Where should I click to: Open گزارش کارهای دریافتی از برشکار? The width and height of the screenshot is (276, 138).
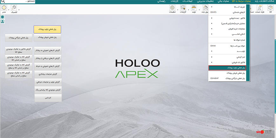pyautogui.click(x=48, y=58)
